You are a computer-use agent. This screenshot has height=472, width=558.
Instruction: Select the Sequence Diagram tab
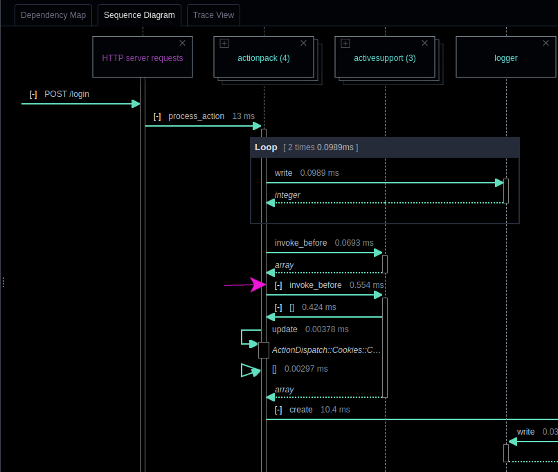point(140,15)
